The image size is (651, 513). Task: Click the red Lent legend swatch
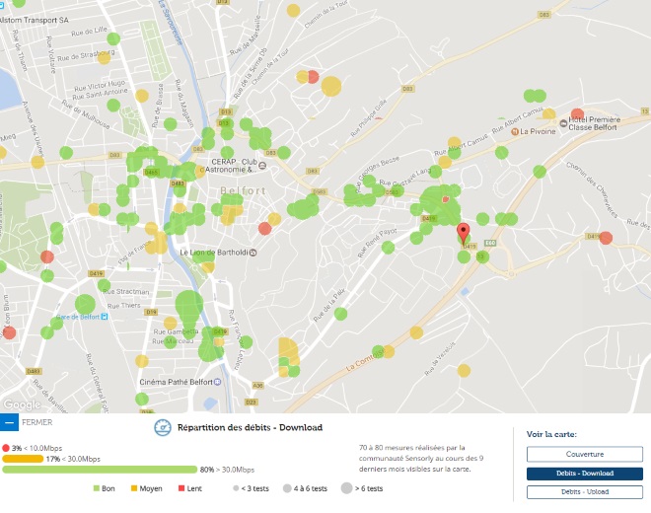pos(181,488)
